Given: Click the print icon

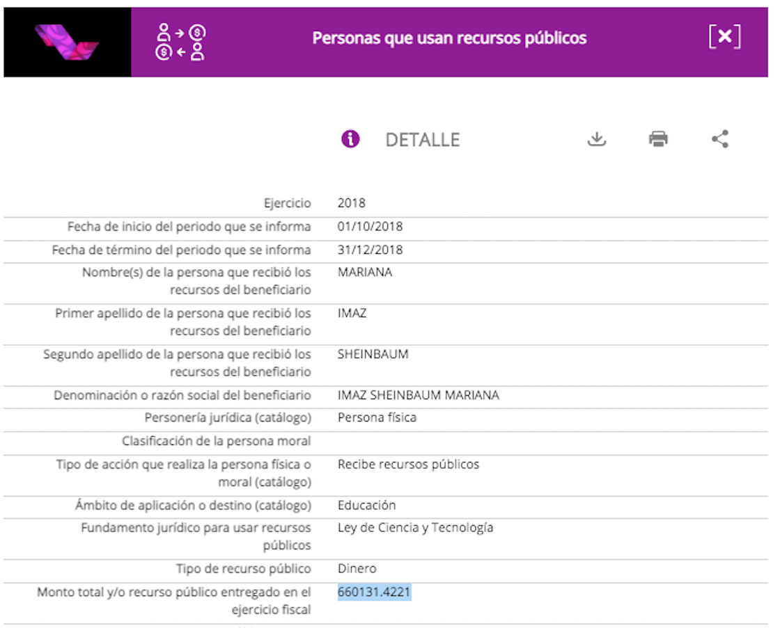Looking at the screenshot, I should (x=658, y=139).
